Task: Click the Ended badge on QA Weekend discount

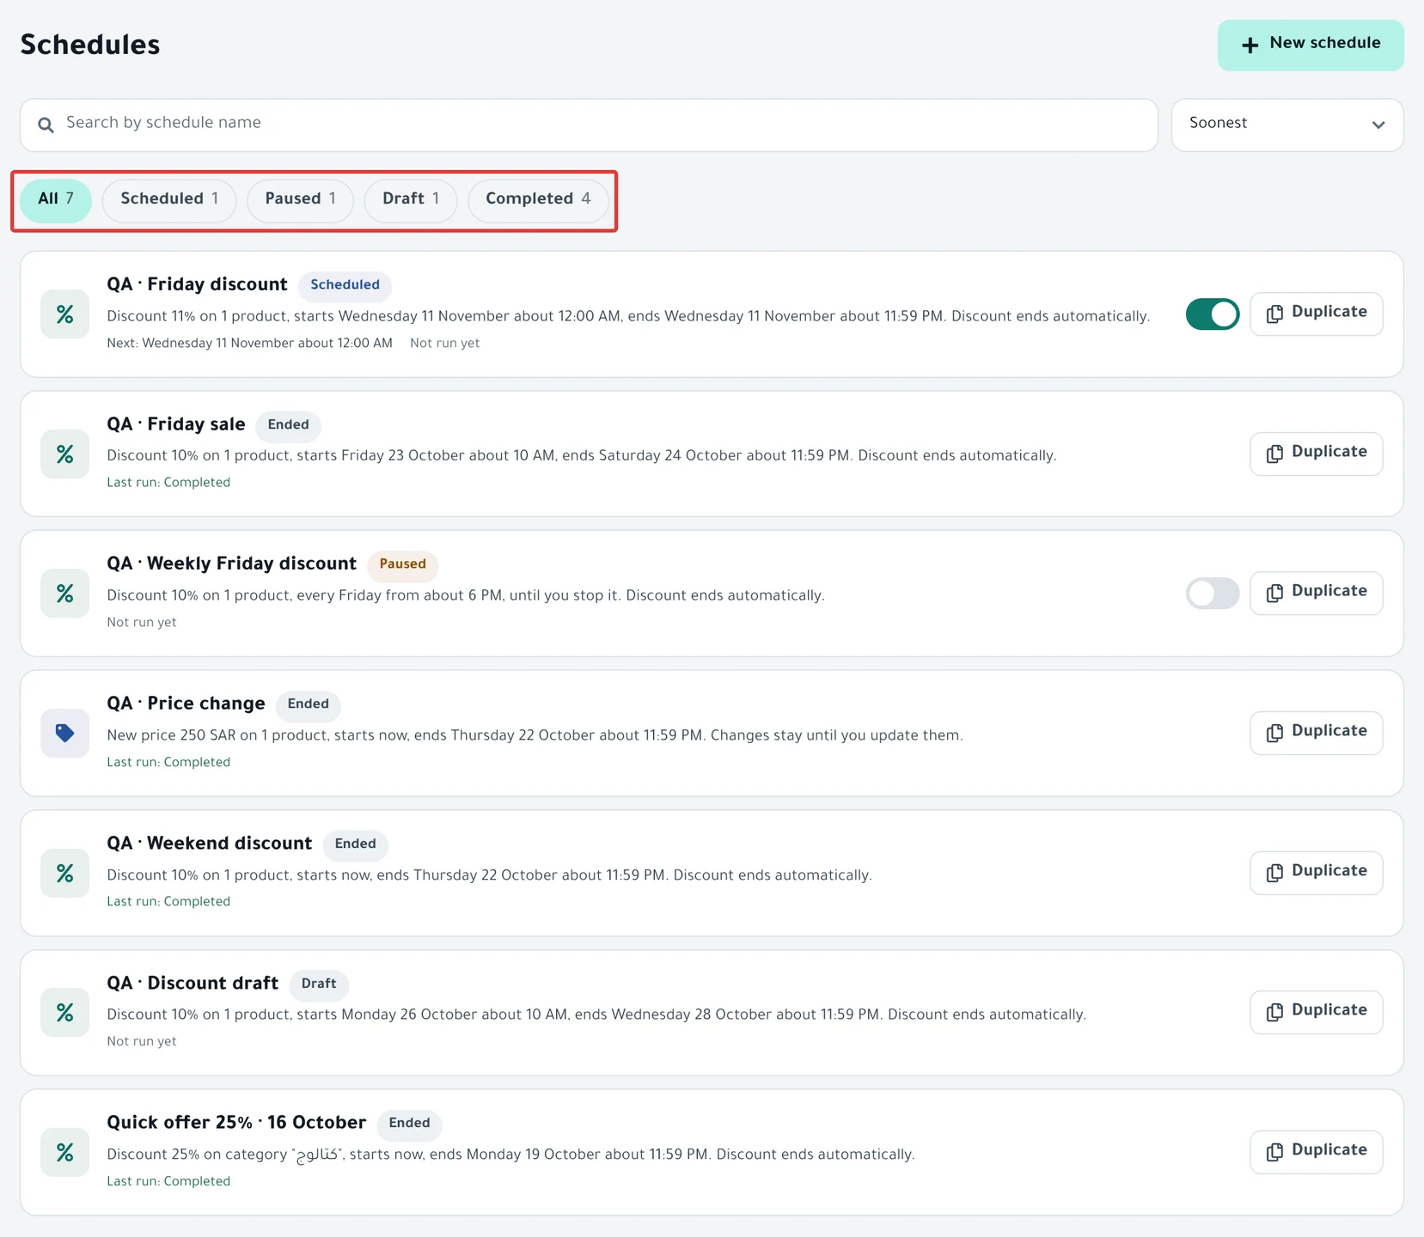Action: click(355, 844)
